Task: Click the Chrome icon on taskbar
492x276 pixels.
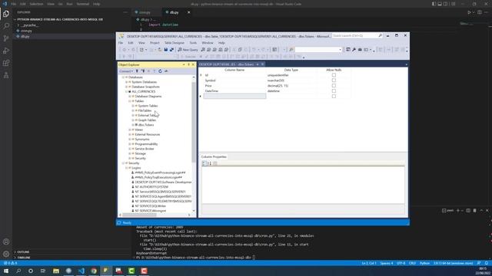Action: (x=94, y=271)
